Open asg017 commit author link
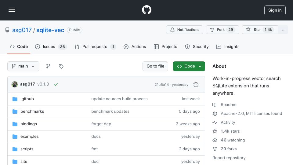 click(27, 84)
